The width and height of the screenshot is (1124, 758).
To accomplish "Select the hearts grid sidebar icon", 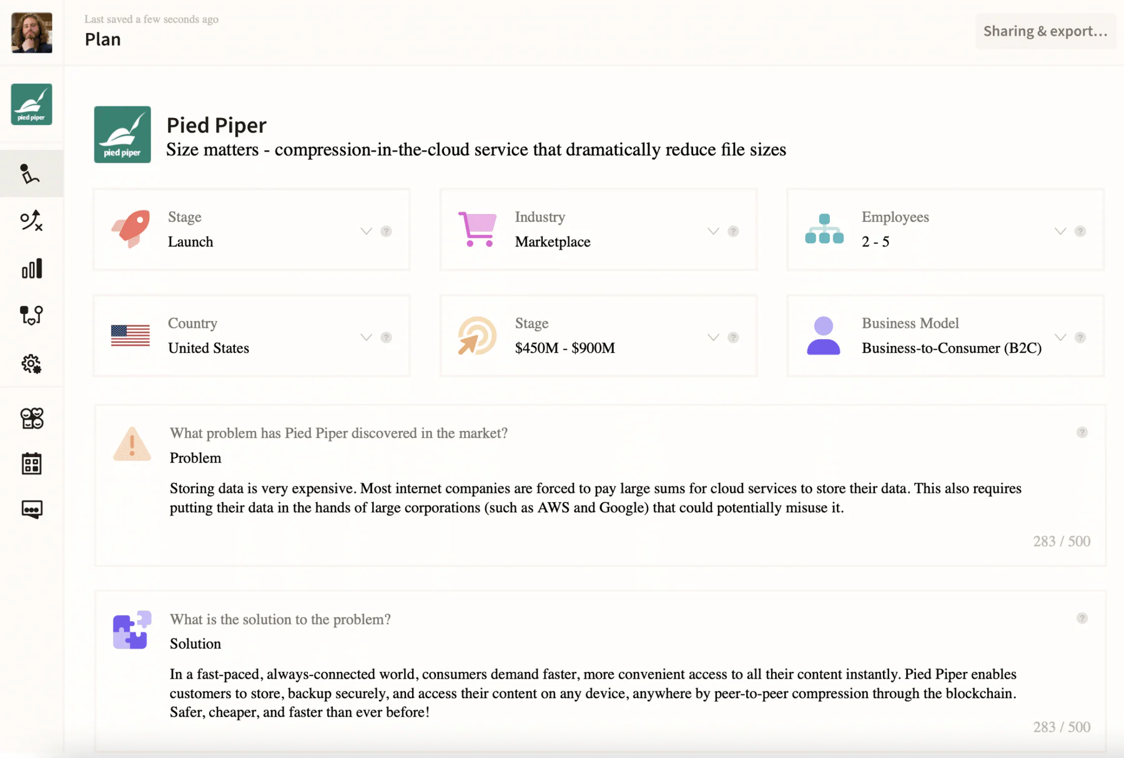I will click(31, 418).
